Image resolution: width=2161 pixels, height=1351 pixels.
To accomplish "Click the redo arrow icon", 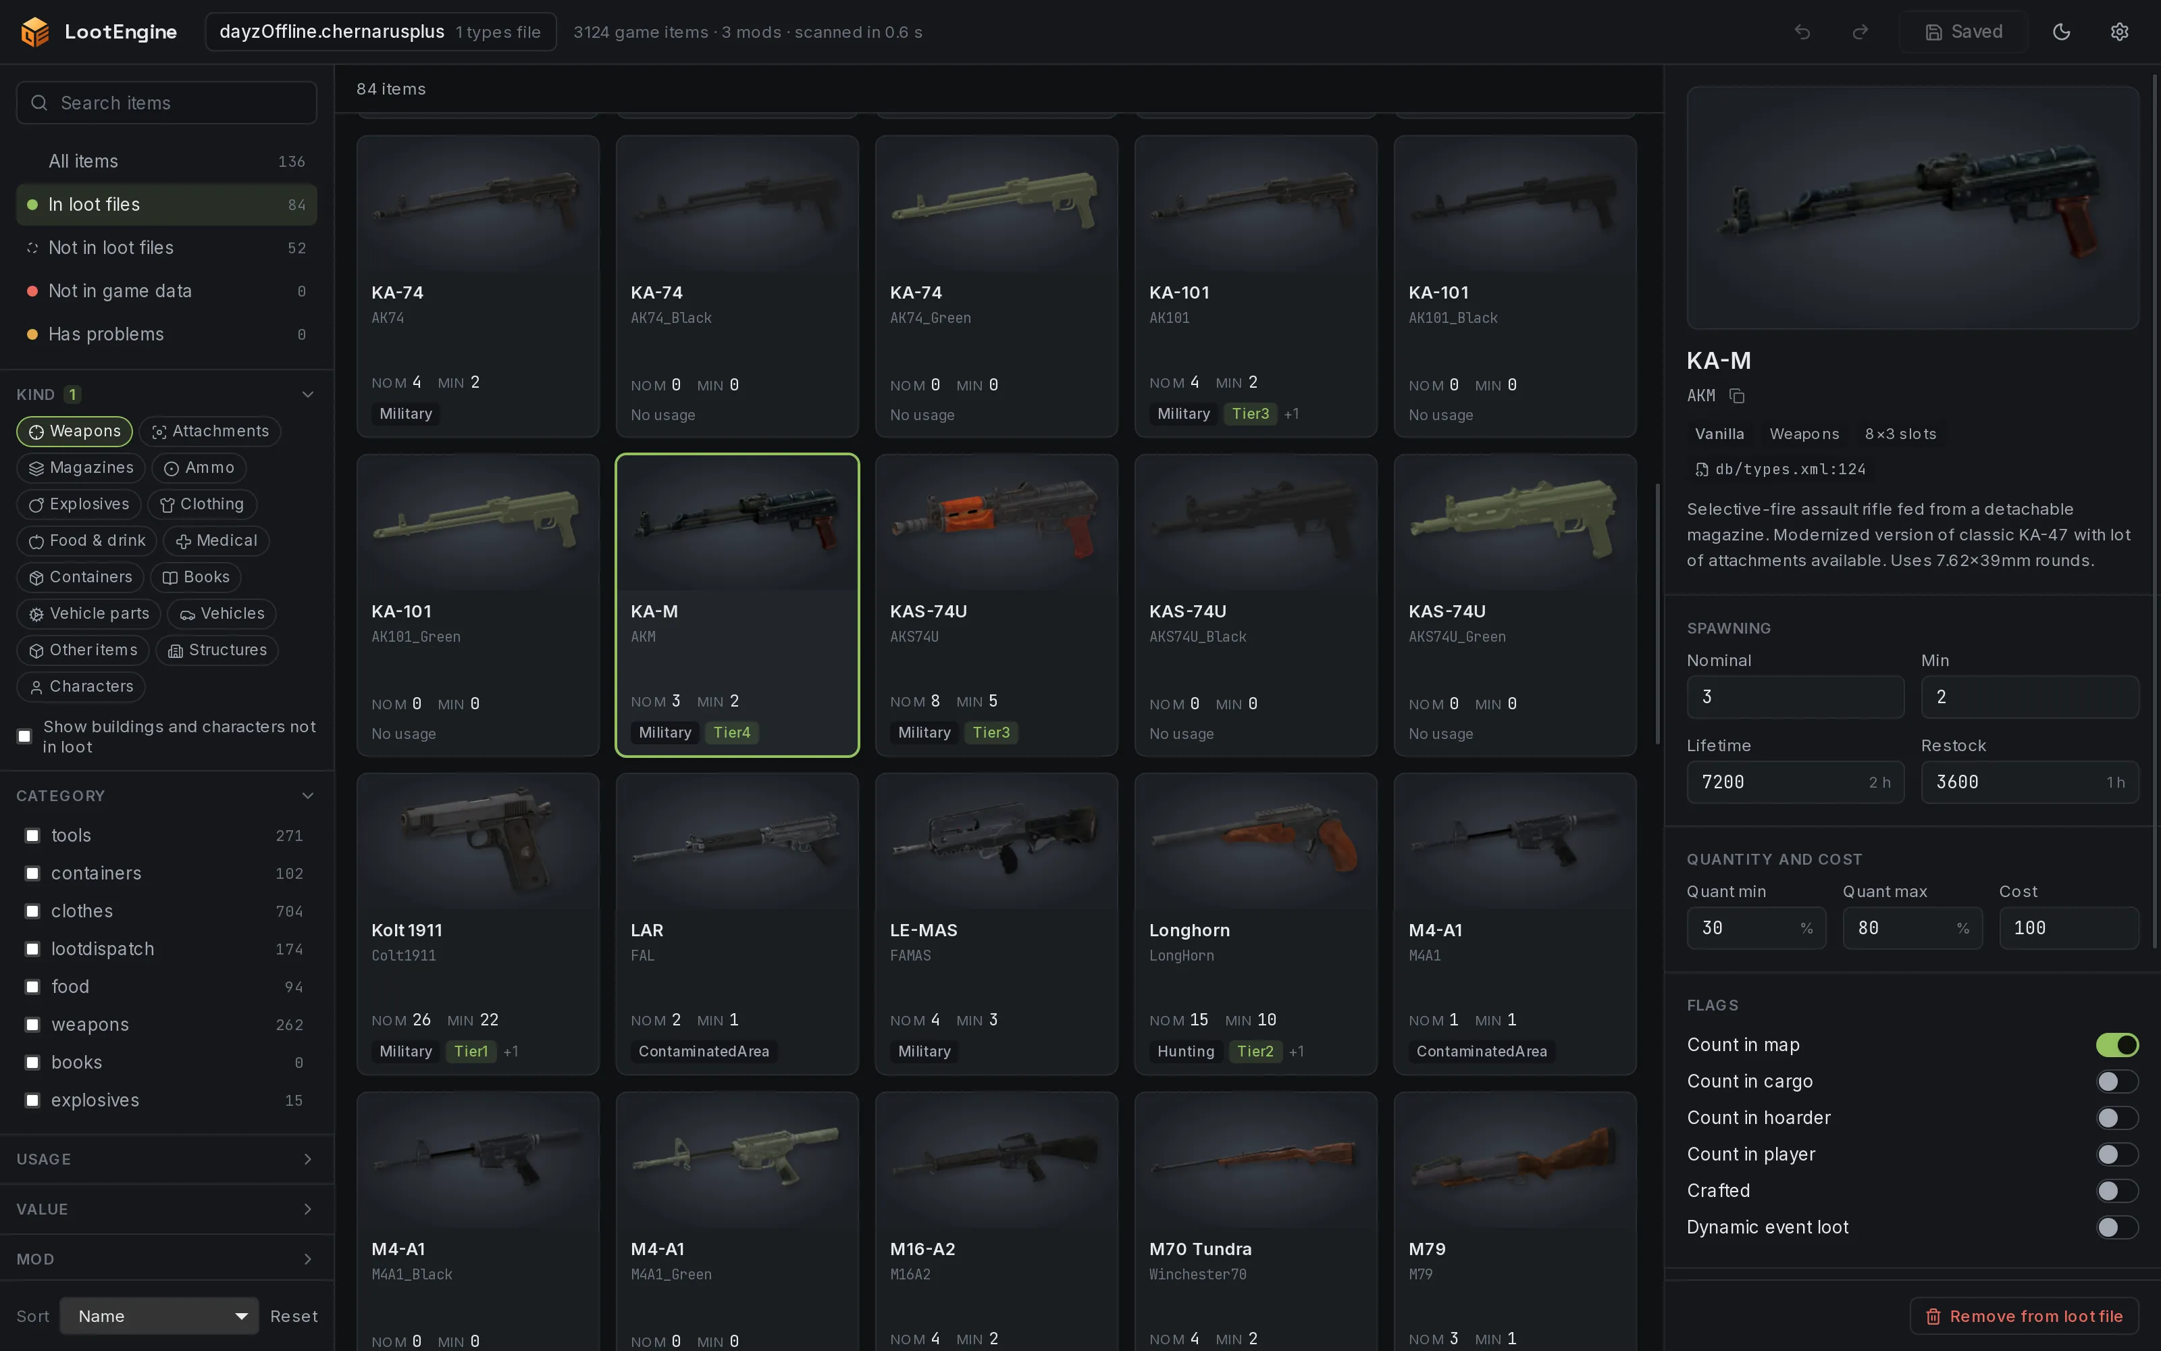I will (x=1860, y=32).
